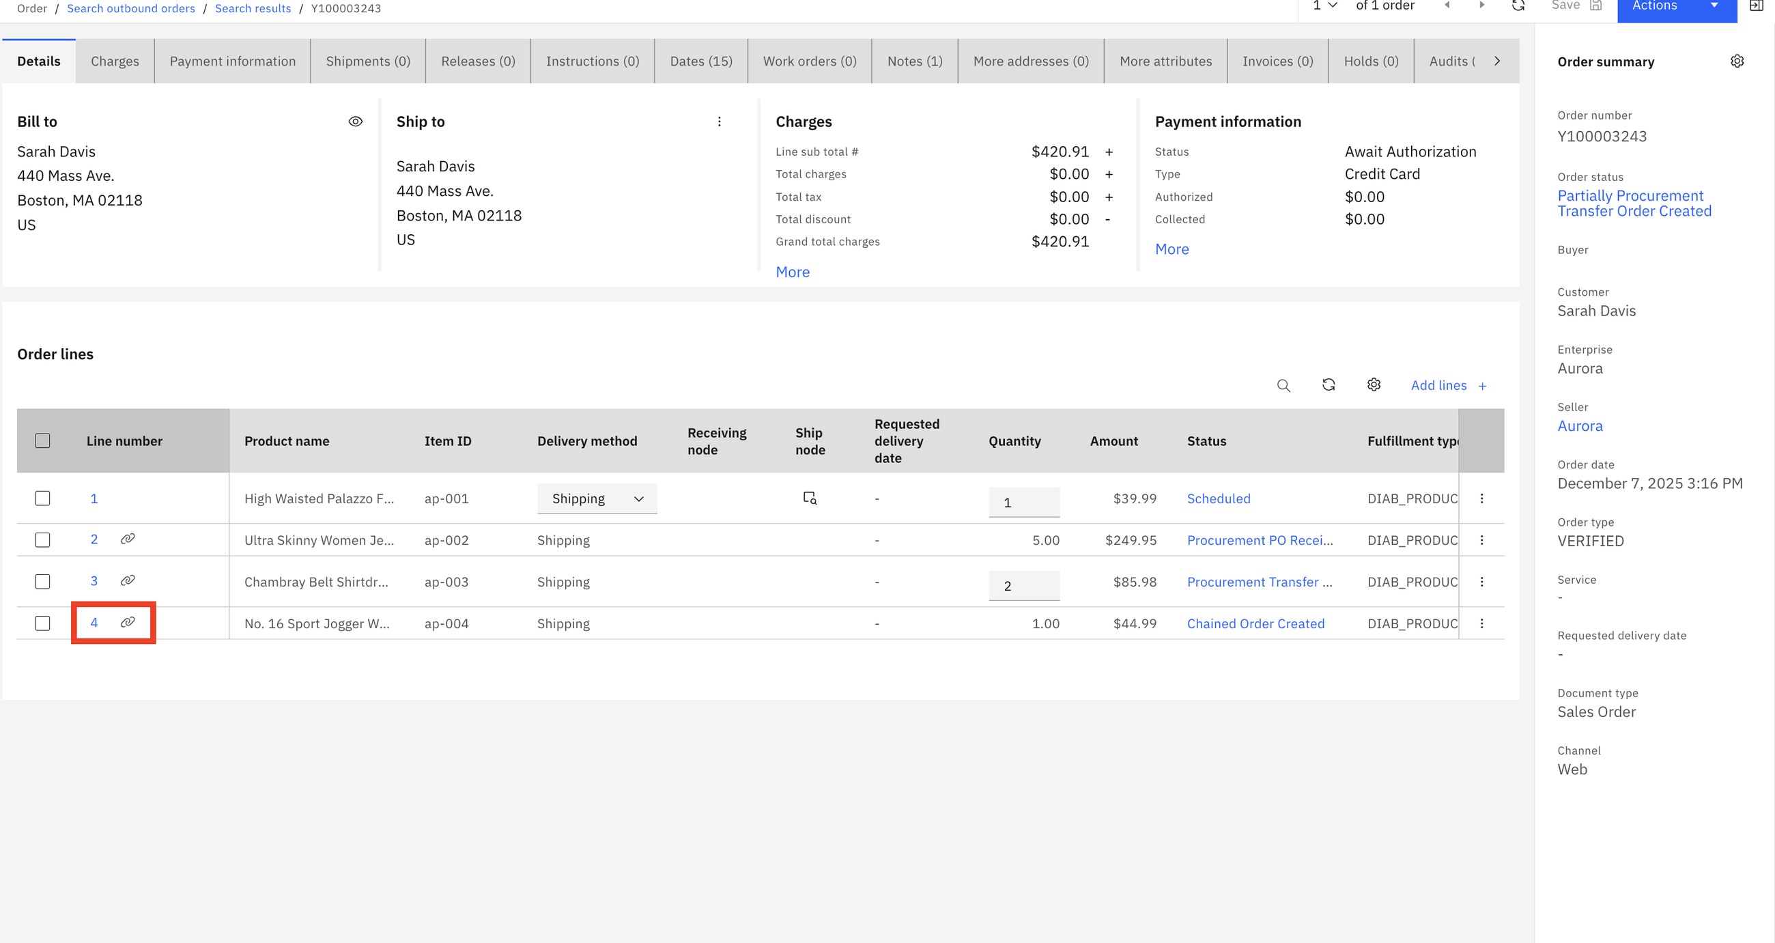Switch to the Charges tab

115,61
